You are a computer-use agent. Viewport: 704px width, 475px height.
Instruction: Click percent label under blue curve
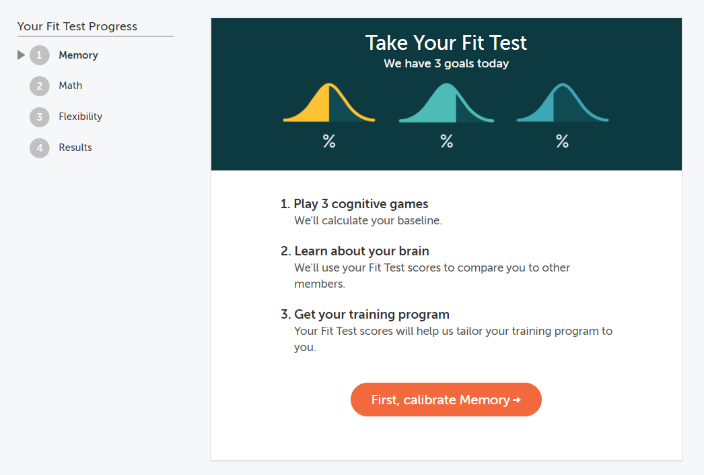(562, 141)
